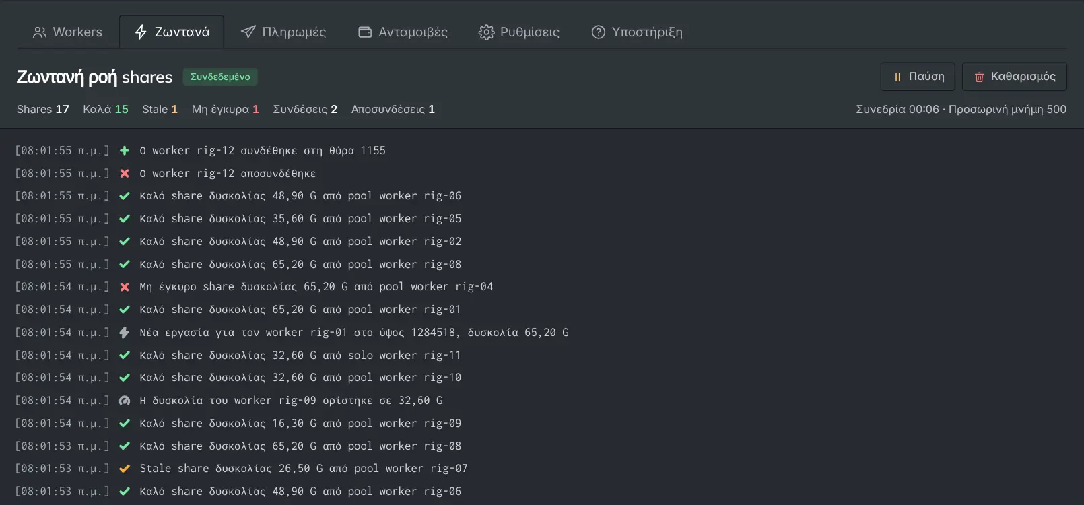Click the orange check icon on Stale rig-07 row
The width and height of the screenshot is (1084, 505).
(x=125, y=469)
